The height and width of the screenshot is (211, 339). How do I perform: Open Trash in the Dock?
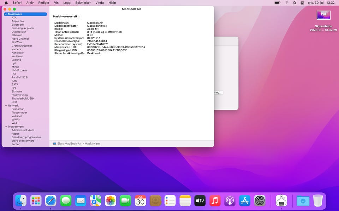318,200
